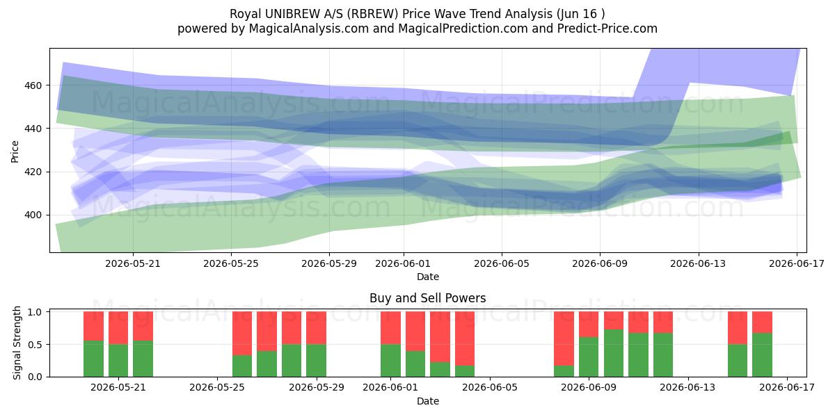Click red sell segment of the May 22 bar

(x=143, y=326)
